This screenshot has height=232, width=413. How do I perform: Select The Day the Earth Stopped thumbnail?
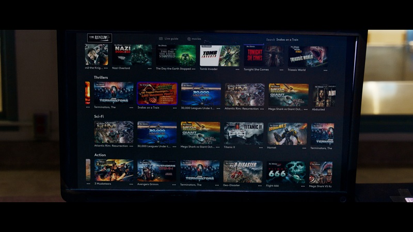coord(176,55)
